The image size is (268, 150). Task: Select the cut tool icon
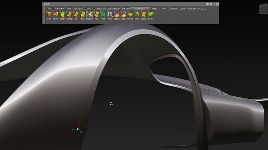pyautogui.click(x=76, y=15)
